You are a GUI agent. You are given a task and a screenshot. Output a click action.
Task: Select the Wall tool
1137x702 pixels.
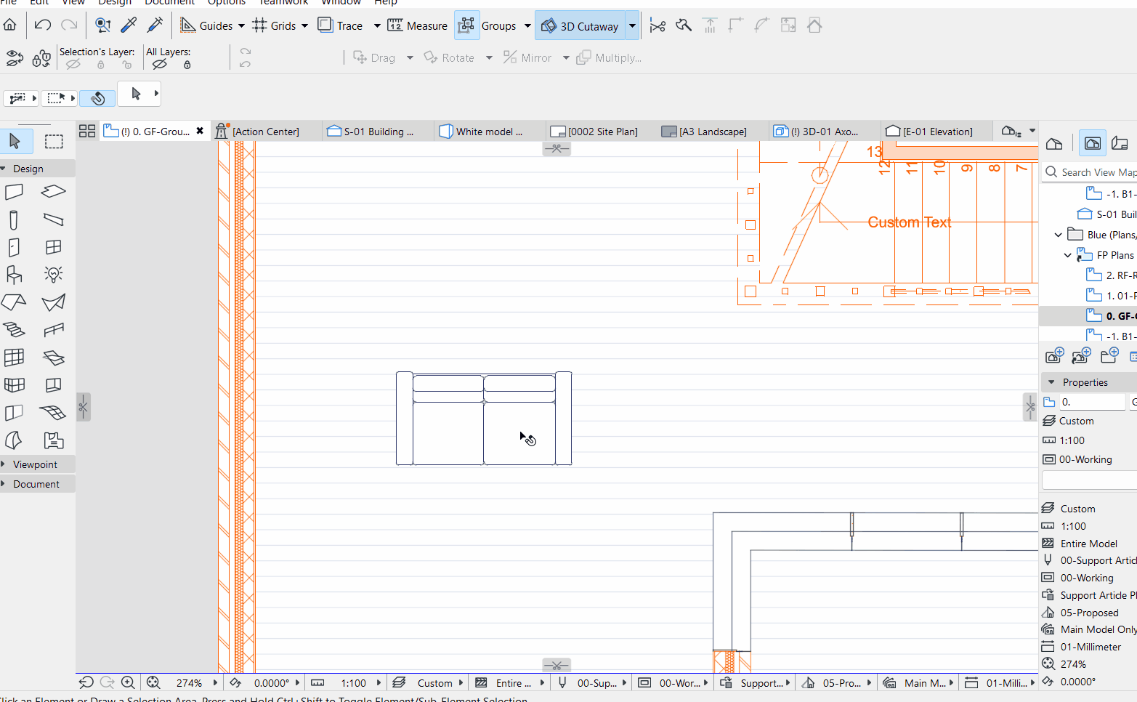pyautogui.click(x=14, y=192)
